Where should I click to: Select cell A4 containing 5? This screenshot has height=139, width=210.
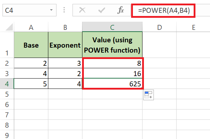click(31, 84)
